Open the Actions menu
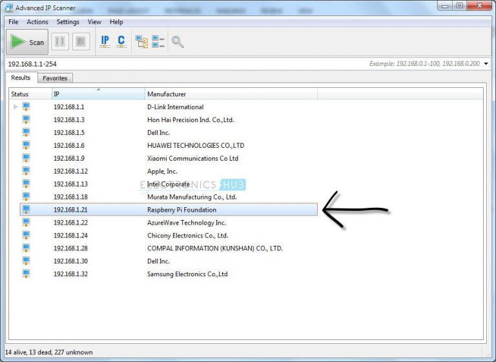This screenshot has height=362, width=496. point(37,22)
